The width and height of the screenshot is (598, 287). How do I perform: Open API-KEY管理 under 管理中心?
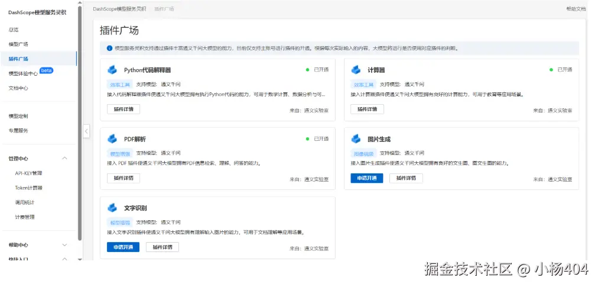(x=28, y=173)
